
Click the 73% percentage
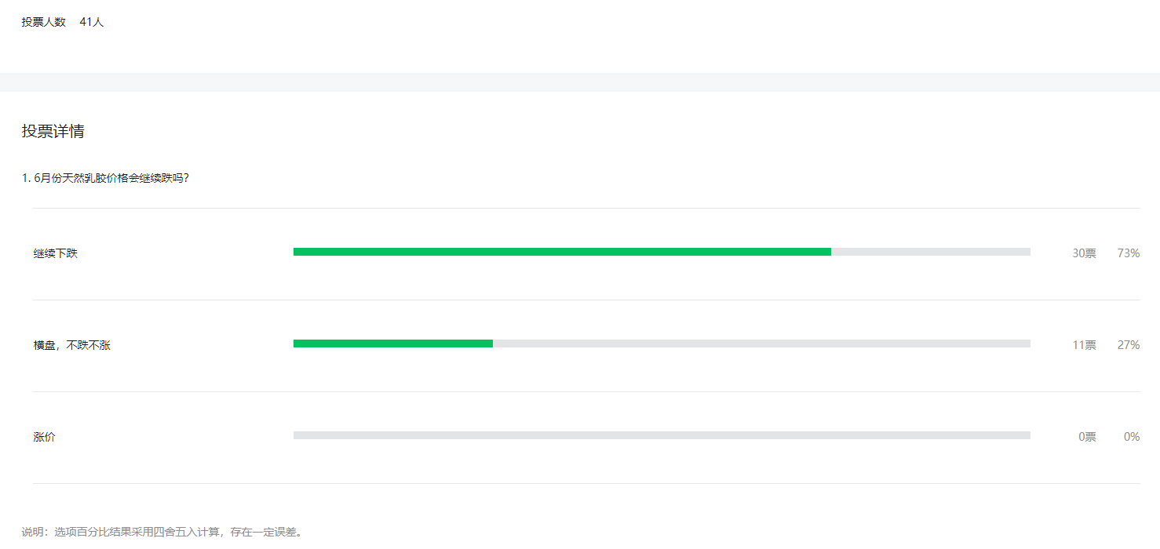[x=1129, y=253]
